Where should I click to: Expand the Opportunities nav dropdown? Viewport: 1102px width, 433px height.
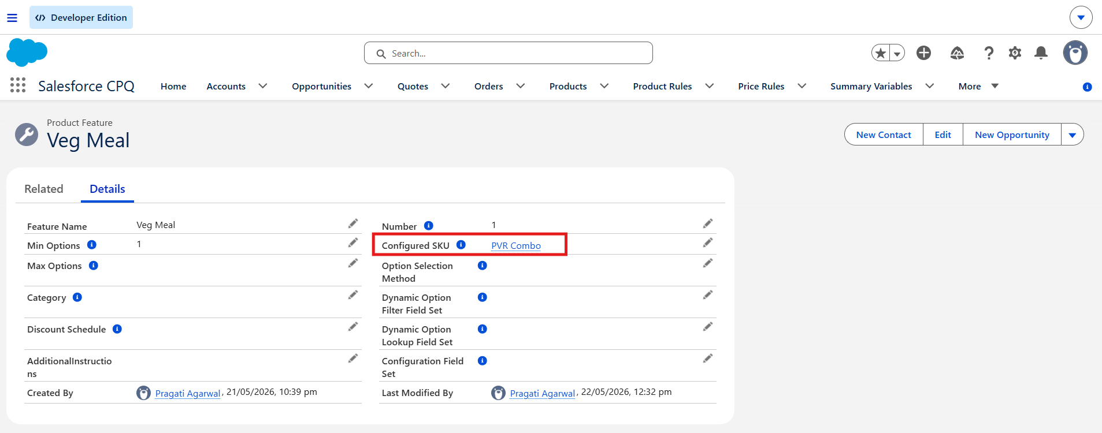click(x=369, y=86)
